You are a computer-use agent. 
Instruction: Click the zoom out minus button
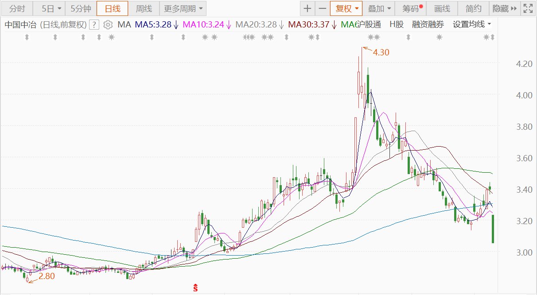(322, 8)
